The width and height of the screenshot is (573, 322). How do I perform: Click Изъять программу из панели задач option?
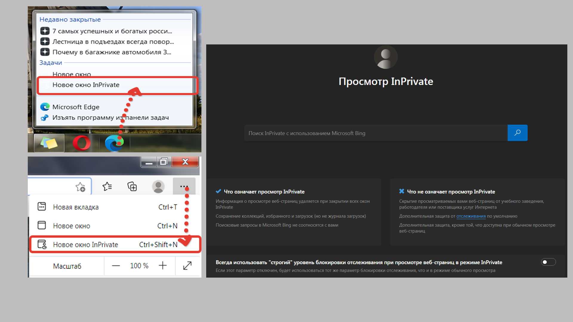[111, 117]
